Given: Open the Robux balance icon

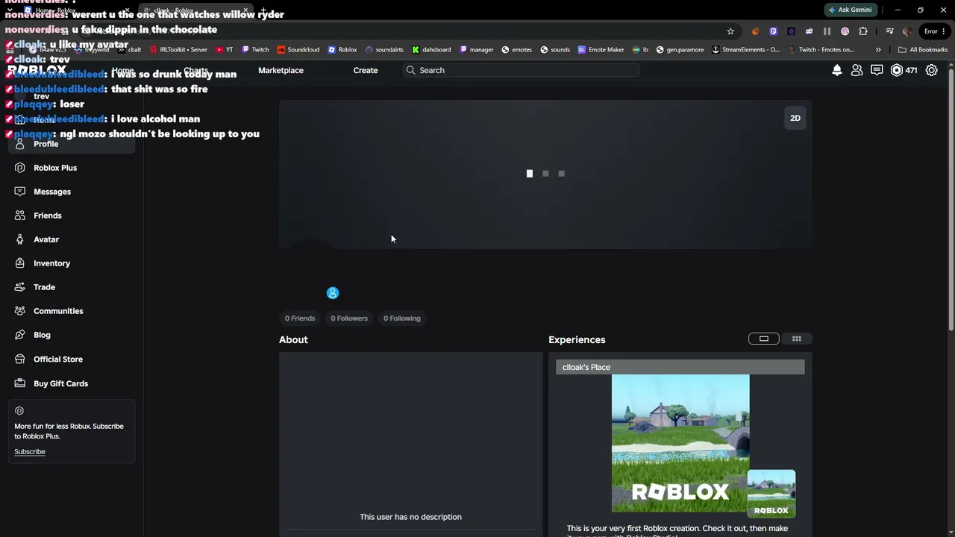Looking at the screenshot, I should click(897, 70).
